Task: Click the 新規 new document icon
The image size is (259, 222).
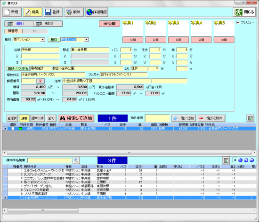Action: click(x=12, y=12)
